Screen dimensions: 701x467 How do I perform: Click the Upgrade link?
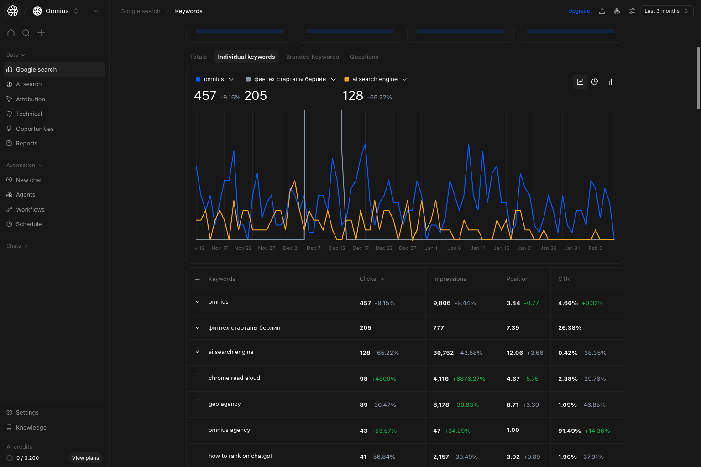[x=579, y=10]
